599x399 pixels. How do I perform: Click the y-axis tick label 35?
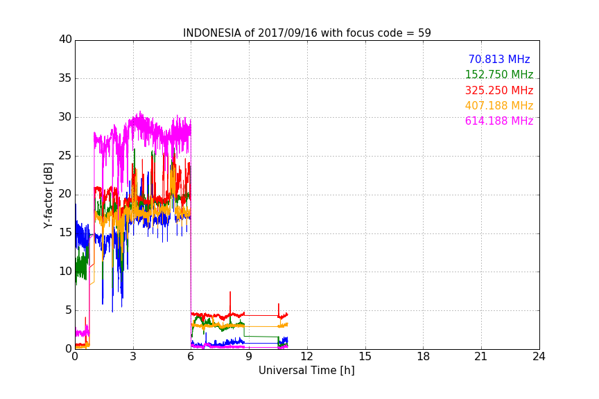[x=65, y=78]
